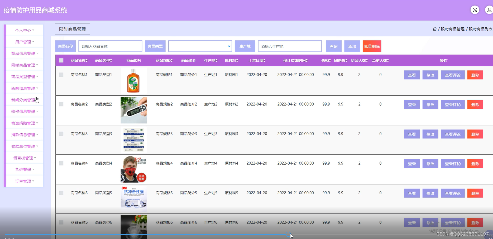Sort by 拼团人数 column header

(x=360, y=61)
